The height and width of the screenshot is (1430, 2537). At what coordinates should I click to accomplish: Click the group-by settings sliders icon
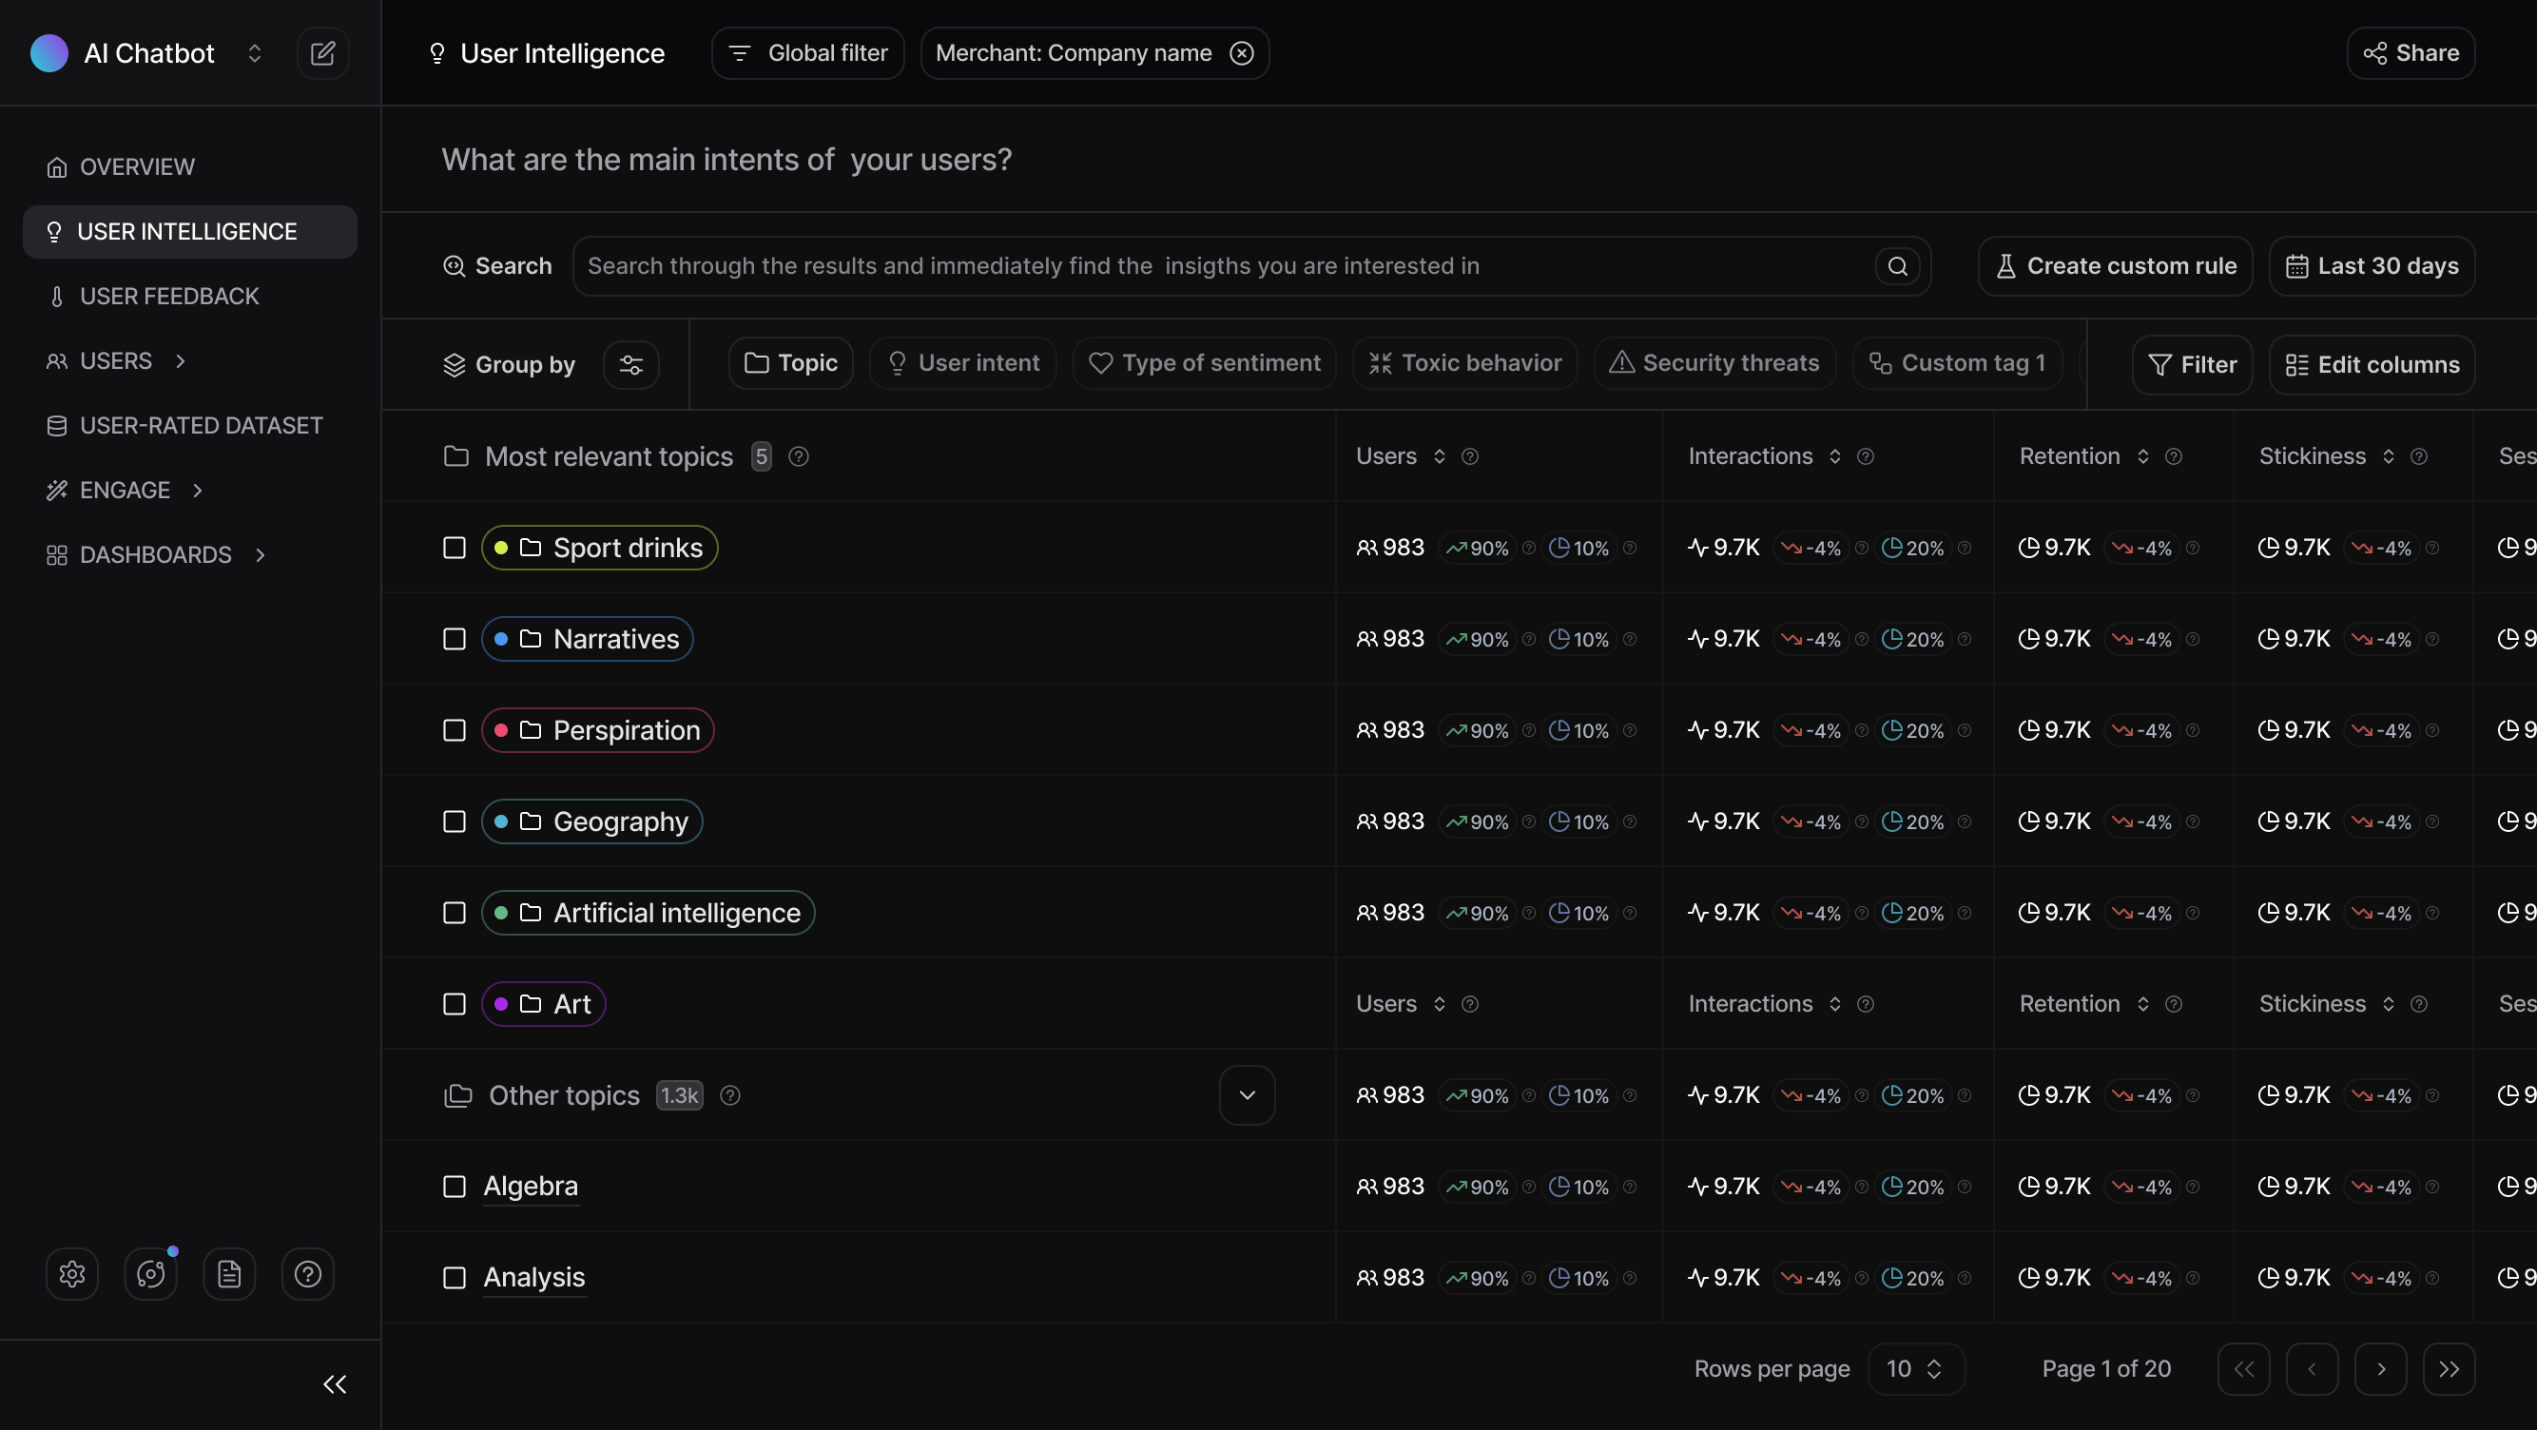tap(631, 364)
